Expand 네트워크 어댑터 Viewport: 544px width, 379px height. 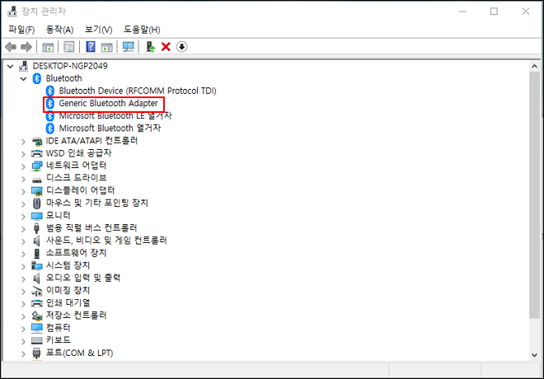(23, 166)
